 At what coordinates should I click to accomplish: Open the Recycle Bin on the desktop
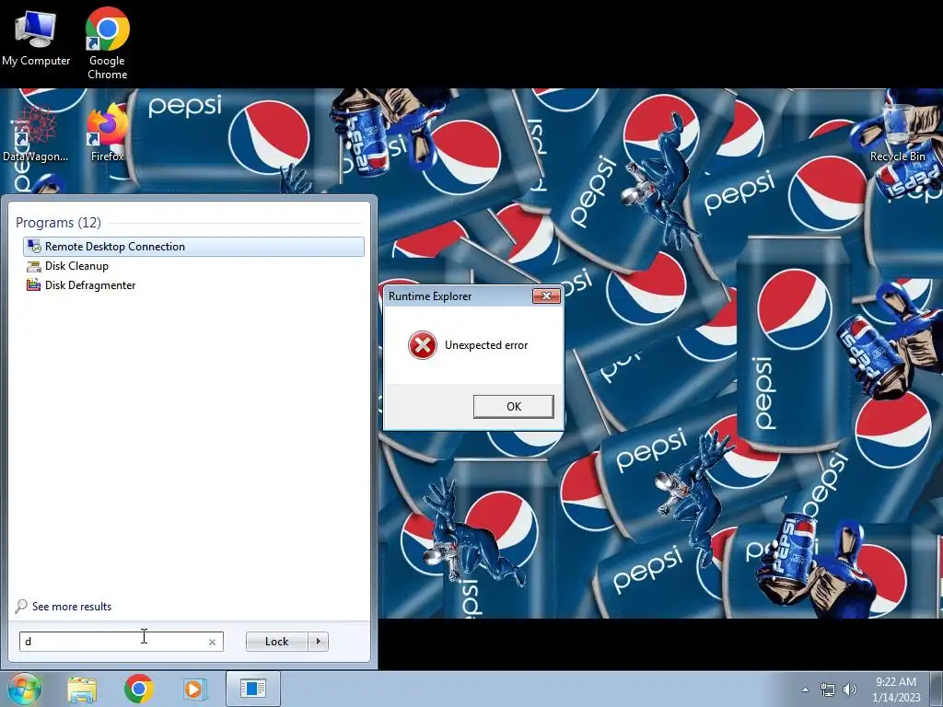coord(897,133)
